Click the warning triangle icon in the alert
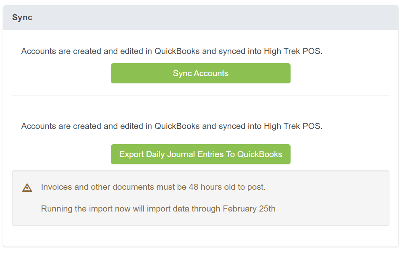408x253 pixels. tap(27, 188)
